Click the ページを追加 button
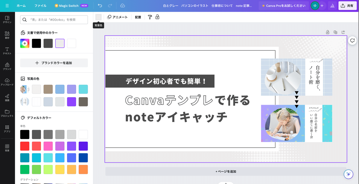359x184 pixels. 226,171
